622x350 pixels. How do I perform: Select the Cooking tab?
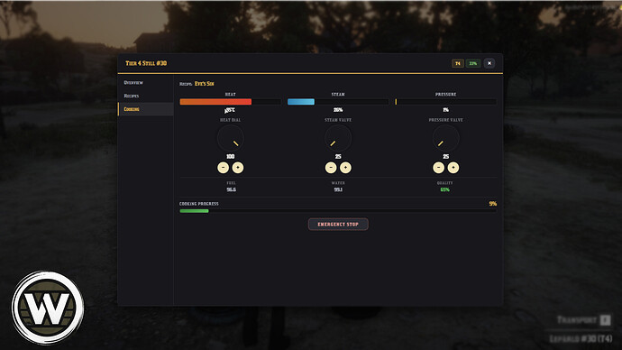tap(145, 109)
